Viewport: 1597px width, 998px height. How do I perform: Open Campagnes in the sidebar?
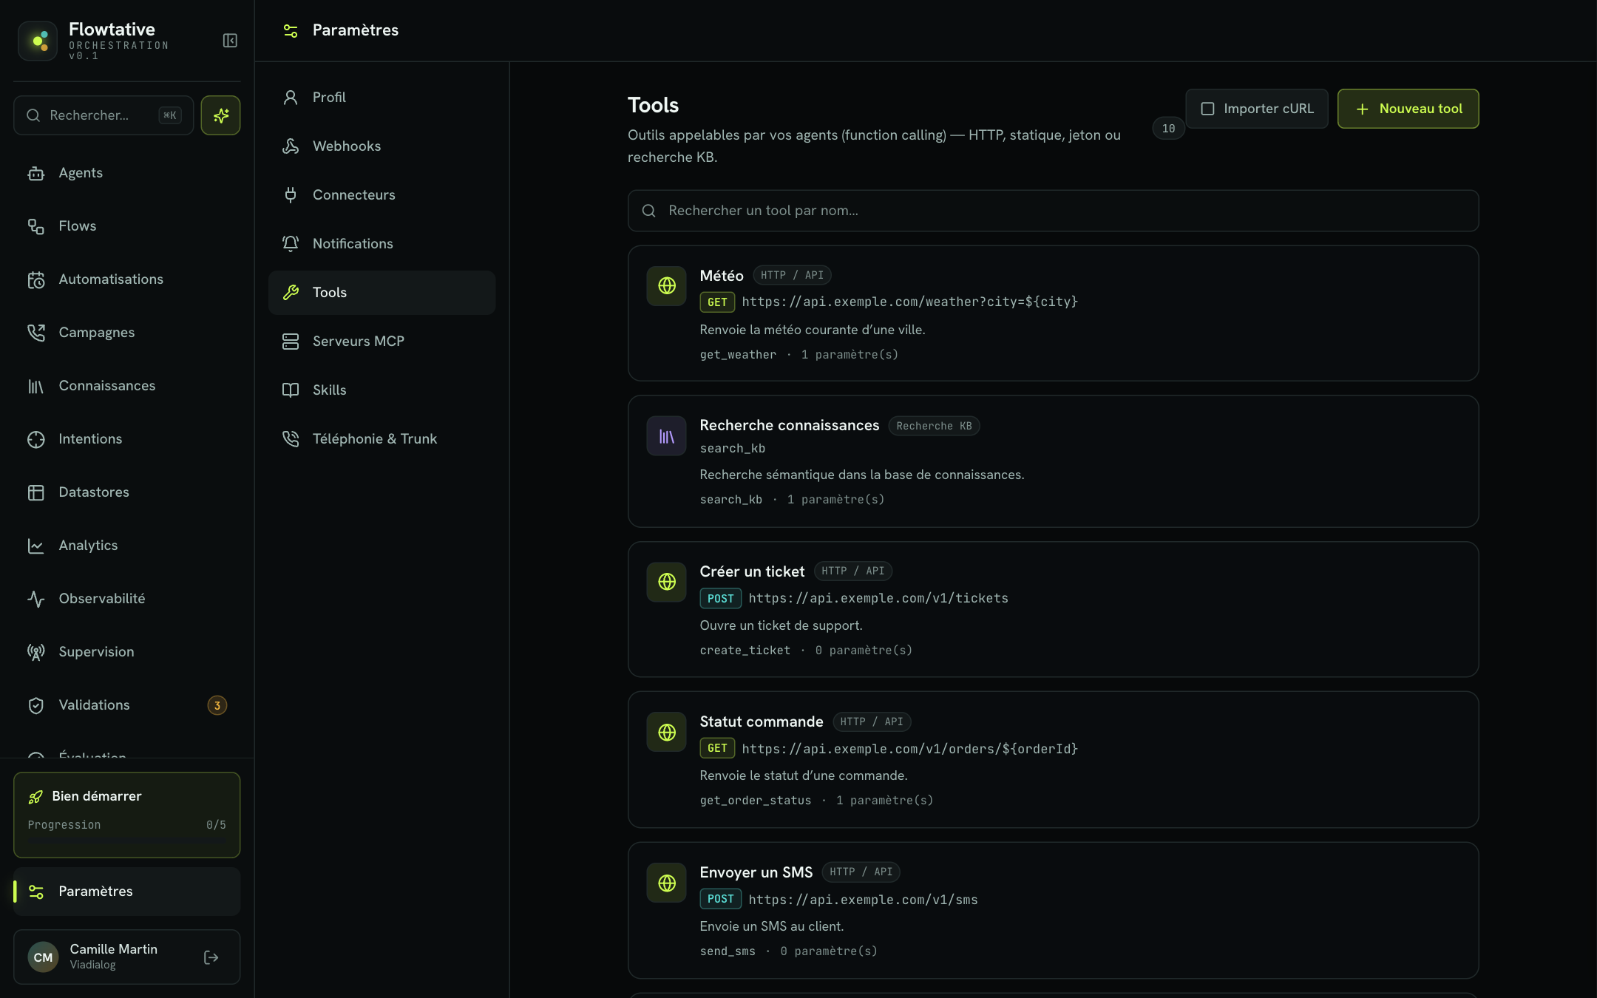(x=126, y=333)
